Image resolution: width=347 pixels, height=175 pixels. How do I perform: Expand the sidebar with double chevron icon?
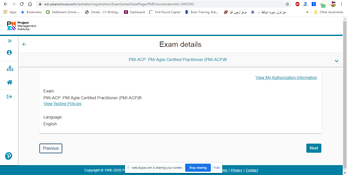pos(9,41)
